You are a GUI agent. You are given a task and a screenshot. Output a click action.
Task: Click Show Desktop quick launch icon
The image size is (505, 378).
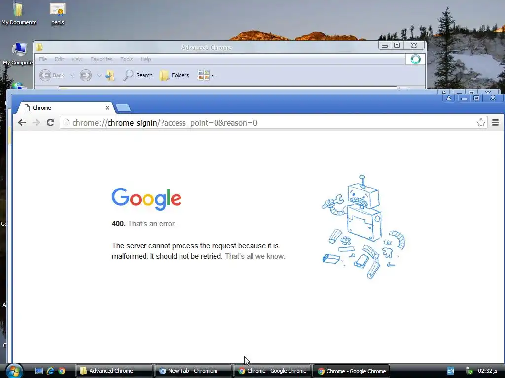click(39, 371)
